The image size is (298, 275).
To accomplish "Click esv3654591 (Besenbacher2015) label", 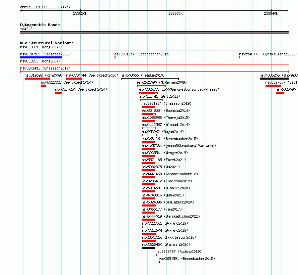I will [187, 259].
